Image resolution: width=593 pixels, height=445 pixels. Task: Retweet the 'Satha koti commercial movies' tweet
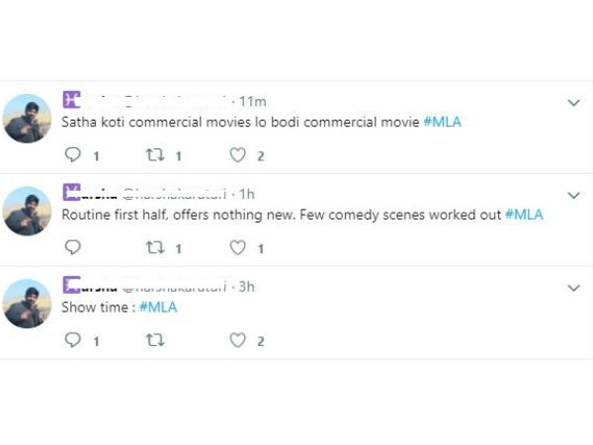(154, 155)
